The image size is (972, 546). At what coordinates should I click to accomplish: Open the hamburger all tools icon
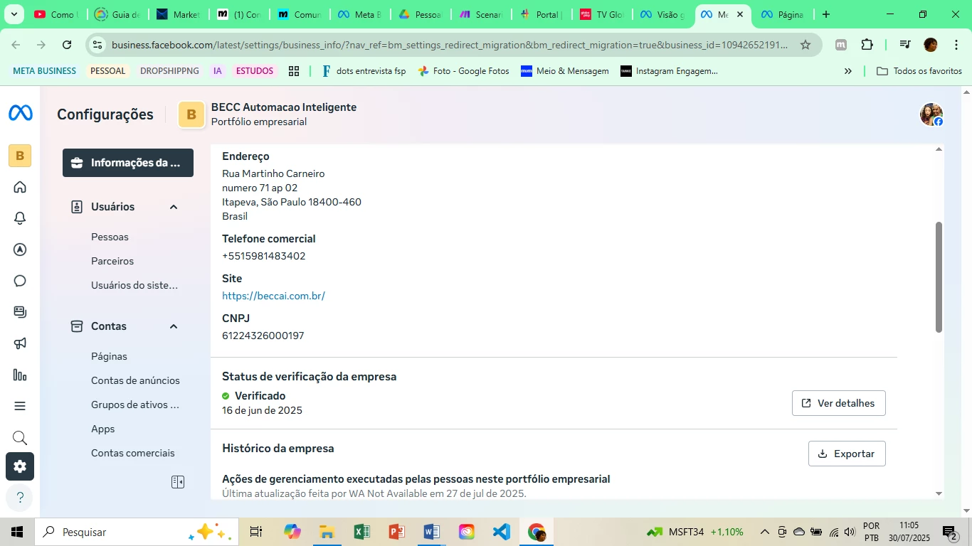(x=20, y=406)
